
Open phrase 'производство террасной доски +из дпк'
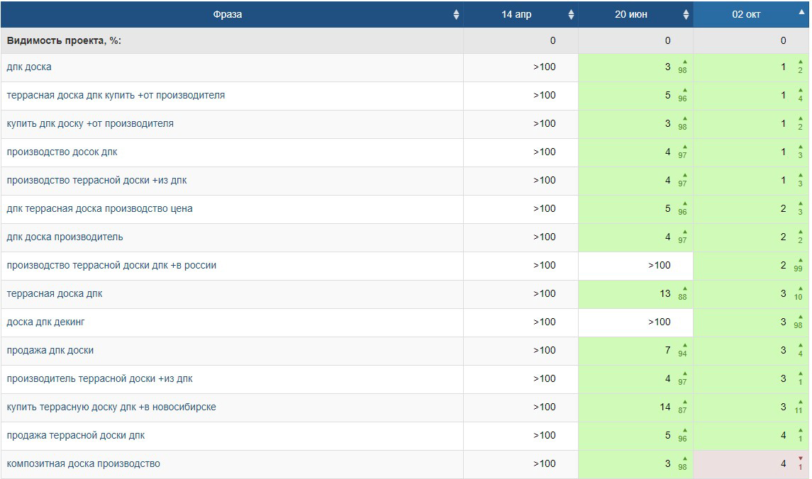[x=97, y=181]
